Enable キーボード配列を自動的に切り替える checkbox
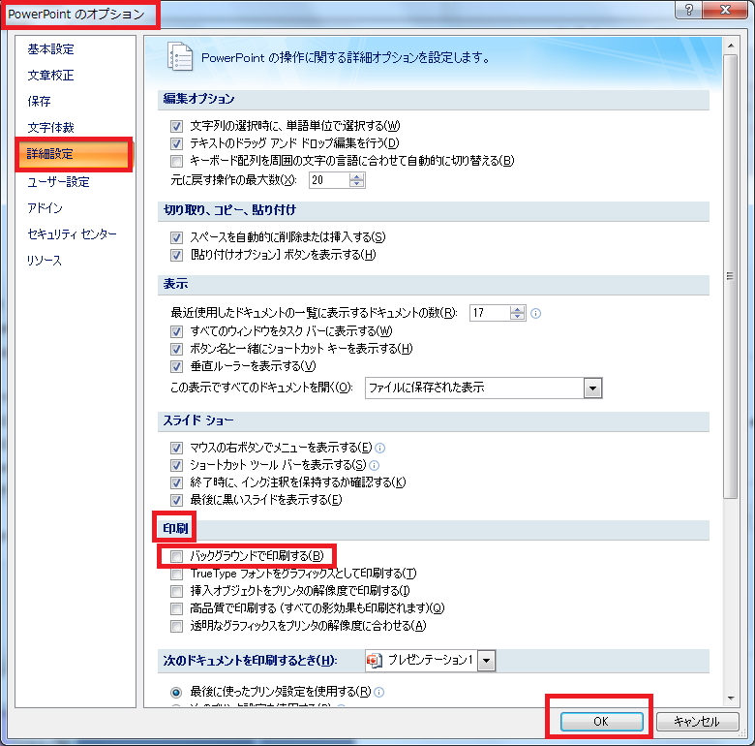The height and width of the screenshot is (746, 755). pyautogui.click(x=177, y=161)
